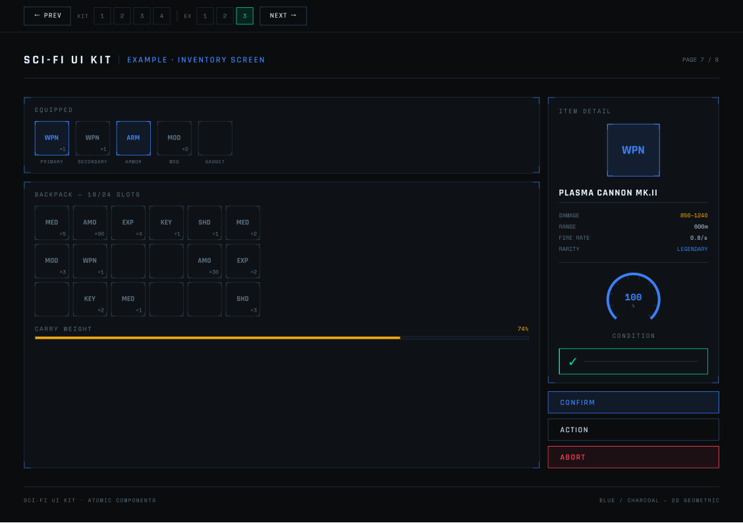Select the equipped SECONDARY WPN slot
This screenshot has width=743, height=523.
click(x=92, y=138)
